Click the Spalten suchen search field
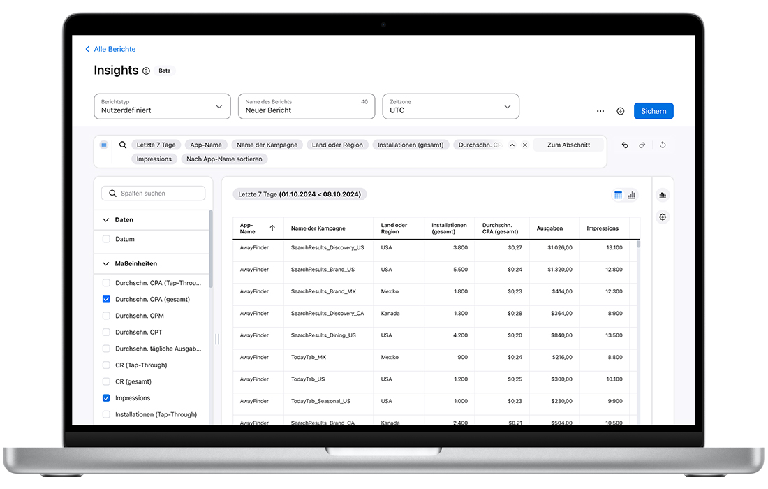768x489 pixels. (154, 194)
